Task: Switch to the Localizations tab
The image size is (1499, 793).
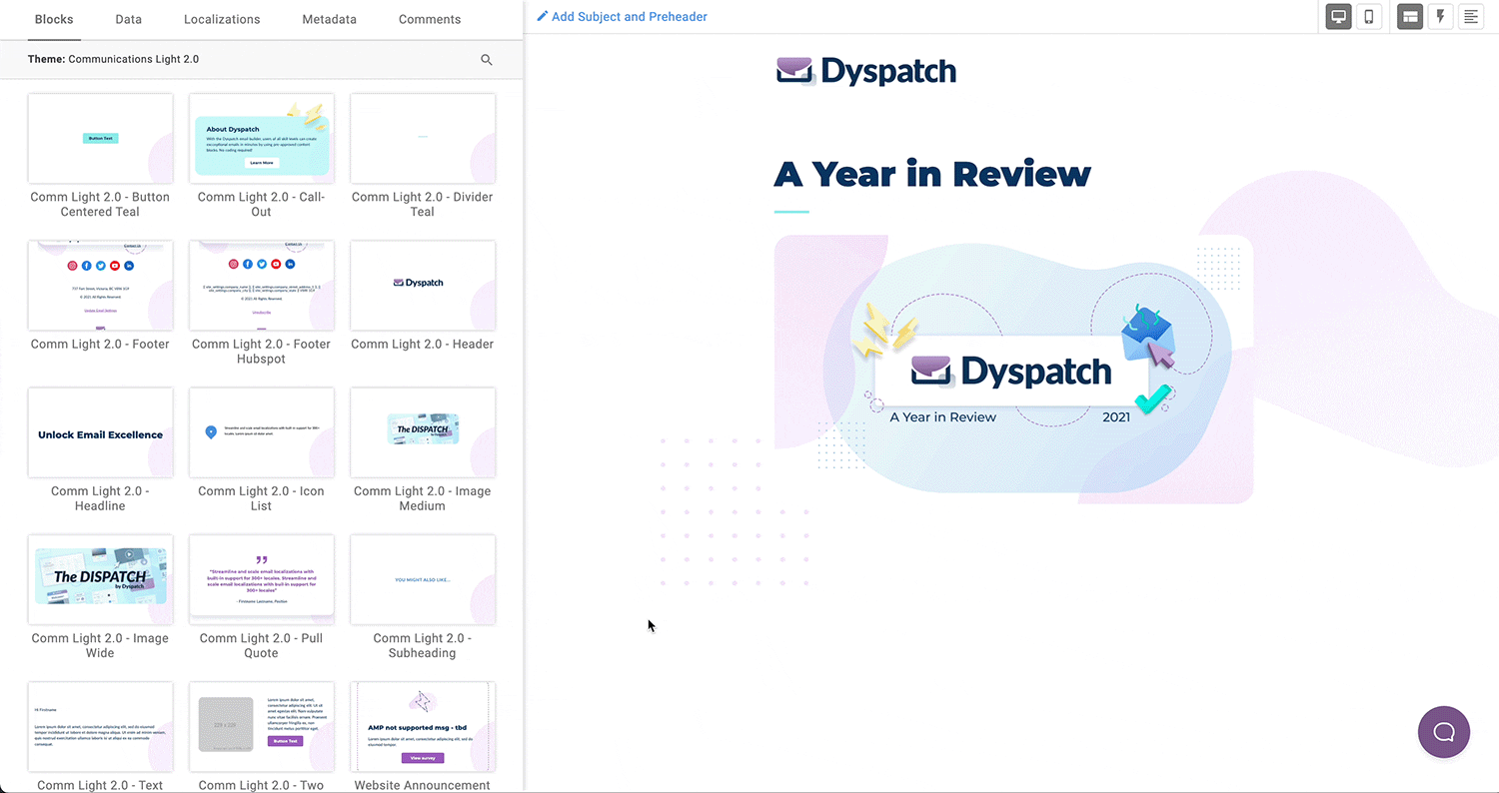Action: 222,19
